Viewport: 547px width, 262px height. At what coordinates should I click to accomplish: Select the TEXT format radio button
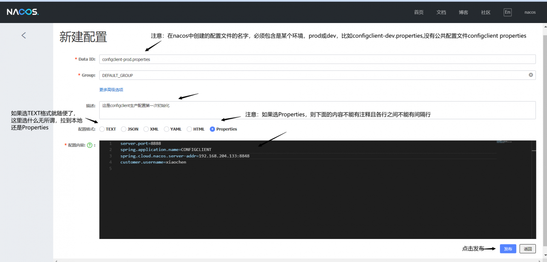point(101,128)
